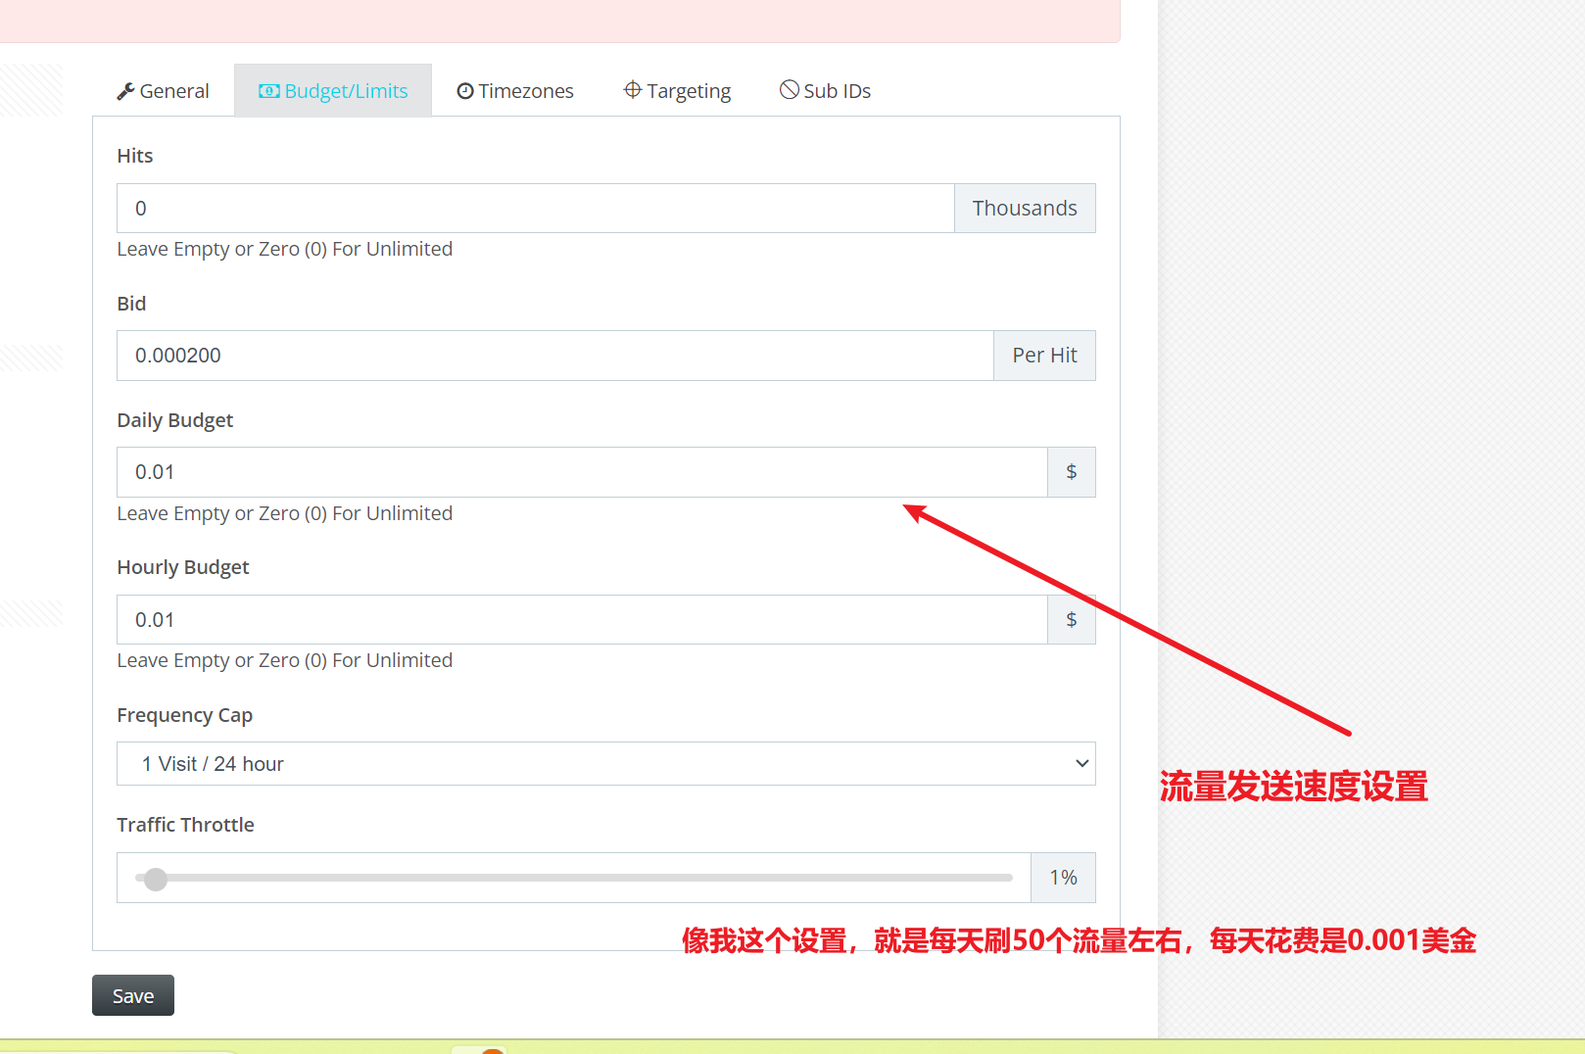Image resolution: width=1585 pixels, height=1054 pixels.
Task: Click the crosshair icon on Targeting tab
Action: 633,90
